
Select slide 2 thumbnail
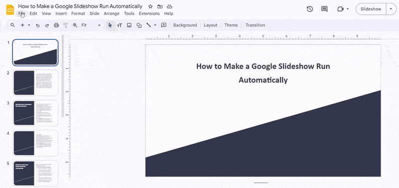35,83
